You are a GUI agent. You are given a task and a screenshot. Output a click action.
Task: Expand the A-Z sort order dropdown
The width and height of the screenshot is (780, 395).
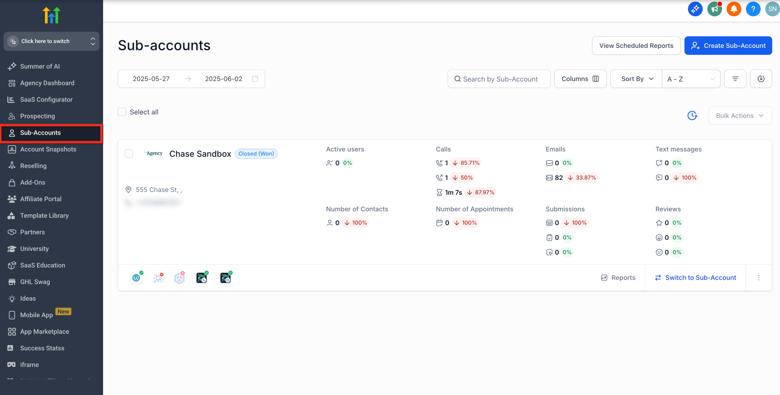coord(691,79)
